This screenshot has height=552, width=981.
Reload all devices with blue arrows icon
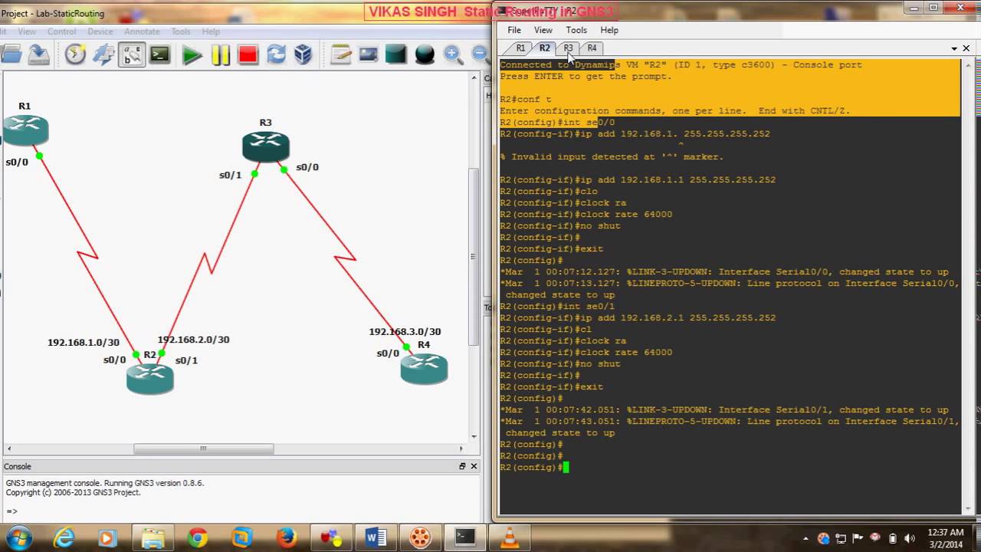pyautogui.click(x=276, y=54)
